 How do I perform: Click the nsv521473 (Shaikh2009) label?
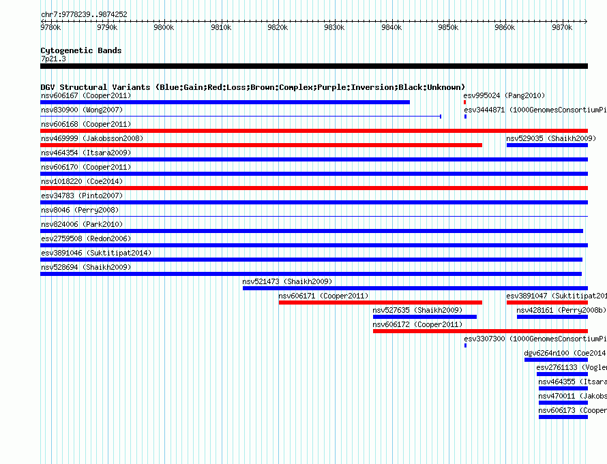coord(287,281)
